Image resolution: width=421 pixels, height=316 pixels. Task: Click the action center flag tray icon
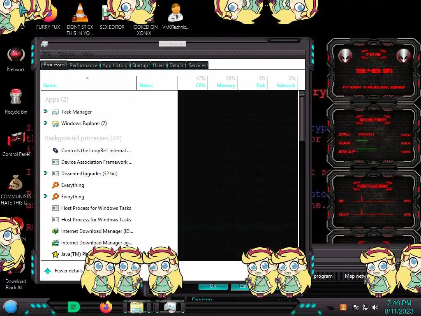(x=356, y=307)
